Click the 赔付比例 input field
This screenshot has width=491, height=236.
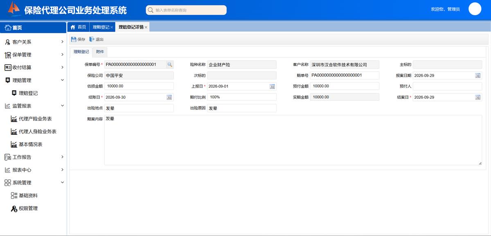(x=242, y=97)
